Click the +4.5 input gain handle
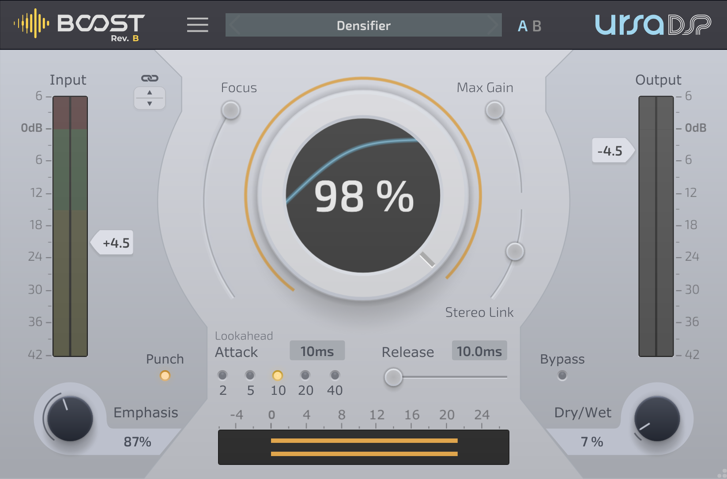727x479 pixels. click(112, 243)
